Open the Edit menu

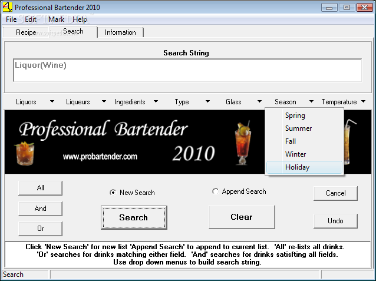pos(31,19)
